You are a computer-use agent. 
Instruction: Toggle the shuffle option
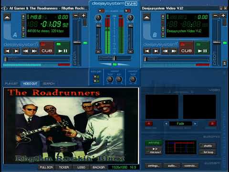coord(208,146)
